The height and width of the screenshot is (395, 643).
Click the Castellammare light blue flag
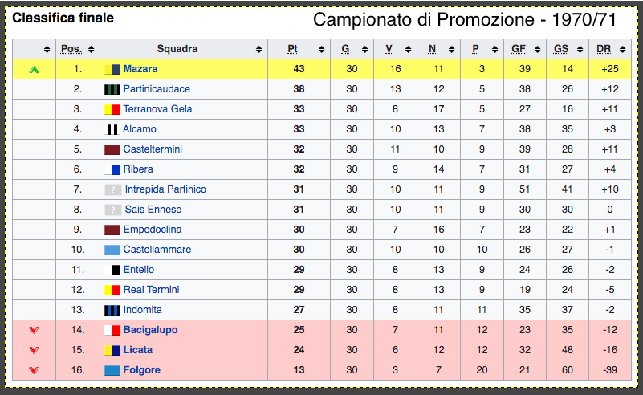point(112,250)
